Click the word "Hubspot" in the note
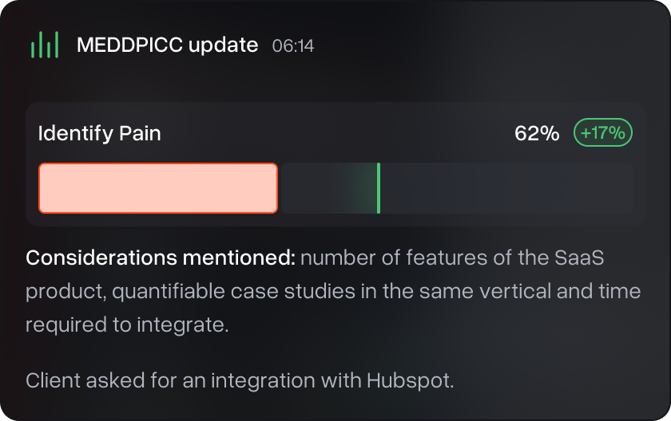 tap(411, 380)
